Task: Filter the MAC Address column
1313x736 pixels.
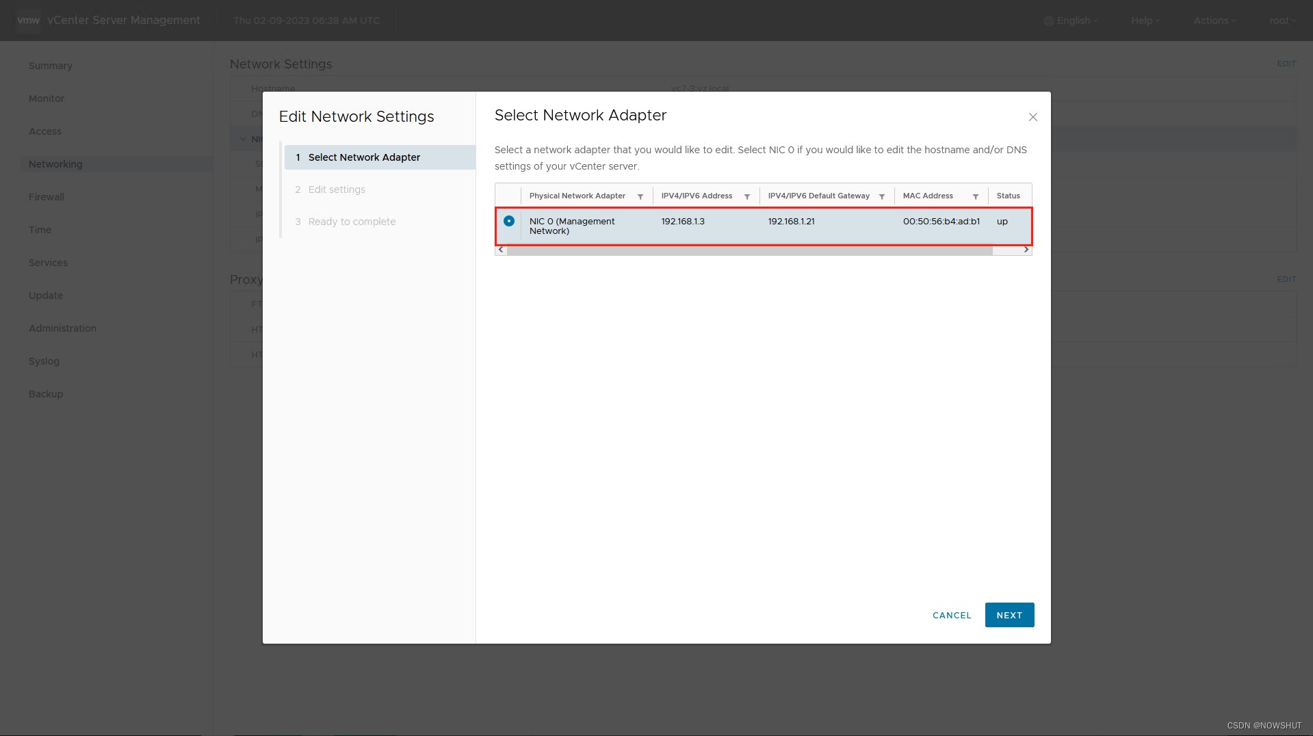Action: 976,196
